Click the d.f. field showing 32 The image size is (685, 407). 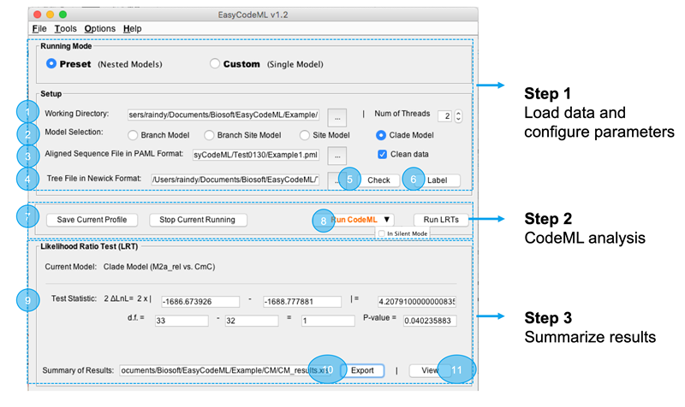(x=252, y=321)
